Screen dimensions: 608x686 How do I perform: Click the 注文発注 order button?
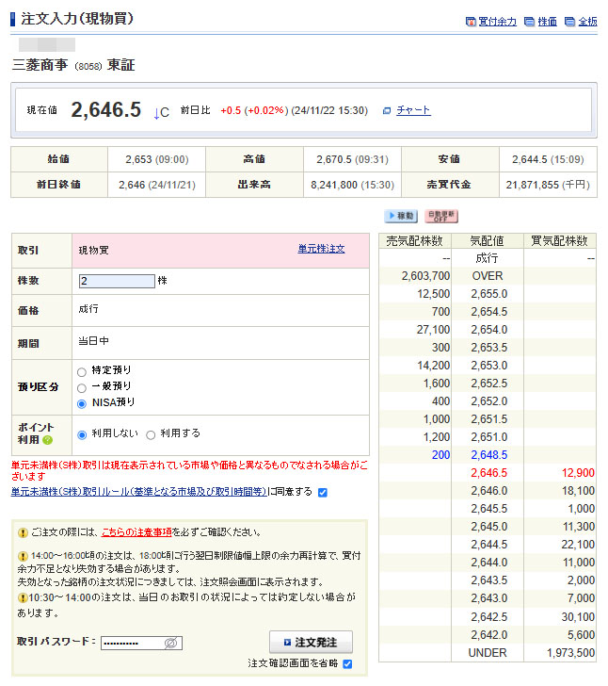[311, 643]
